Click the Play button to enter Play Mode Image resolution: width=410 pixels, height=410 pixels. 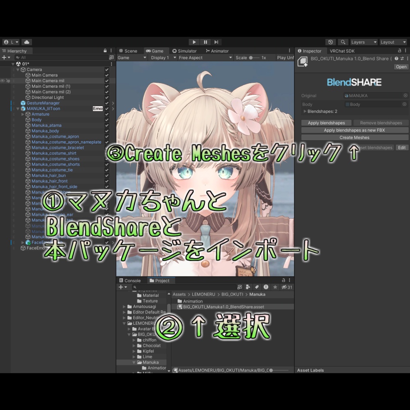pos(194,42)
